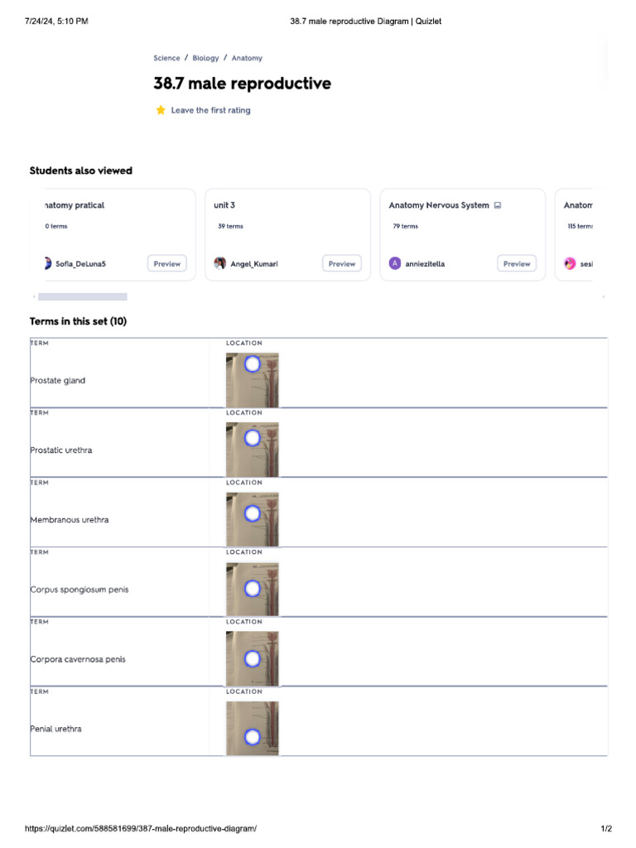Open Prostatic urethra location thumbnail
The width and height of the screenshot is (636, 848).
coord(253,450)
